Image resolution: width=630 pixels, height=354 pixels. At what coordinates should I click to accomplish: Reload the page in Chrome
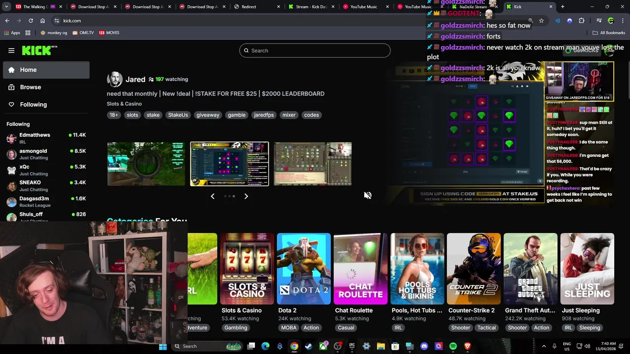[x=31, y=21]
